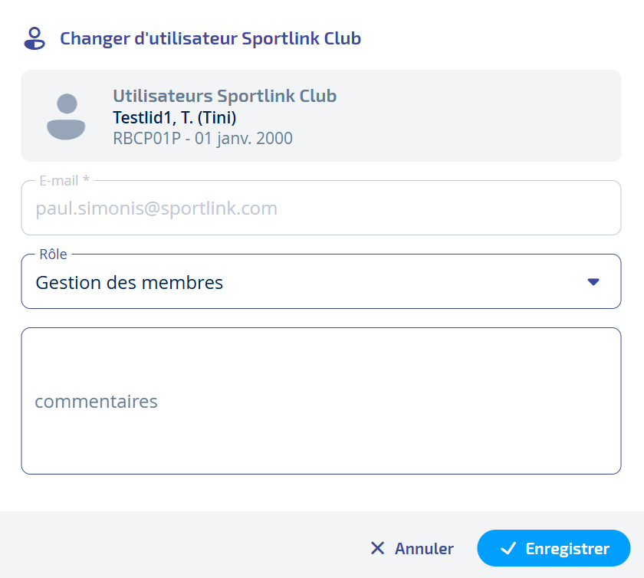Click the member name 'Testlid1, T. (Tini)'
644x578 pixels.
click(175, 117)
